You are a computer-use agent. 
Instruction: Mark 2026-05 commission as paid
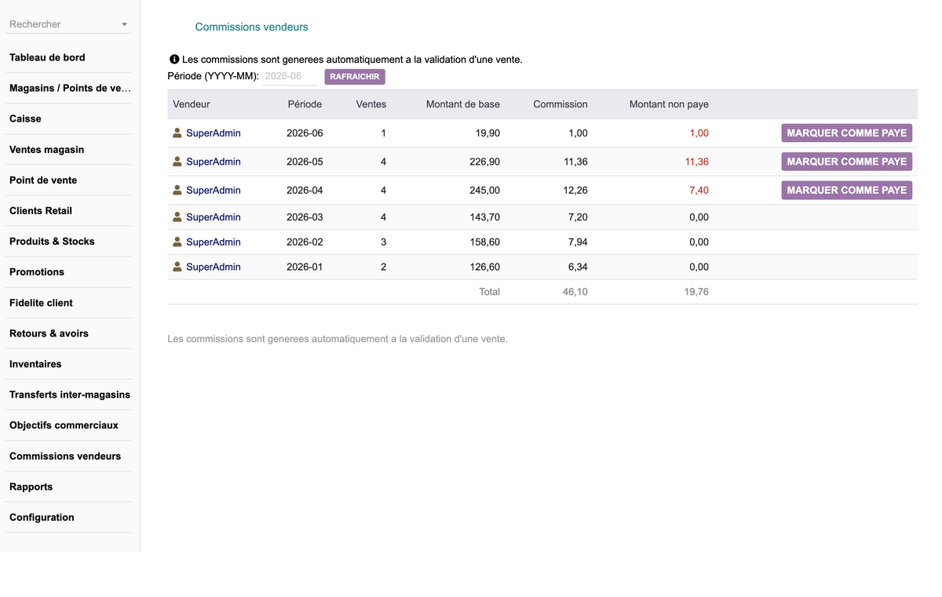click(847, 162)
